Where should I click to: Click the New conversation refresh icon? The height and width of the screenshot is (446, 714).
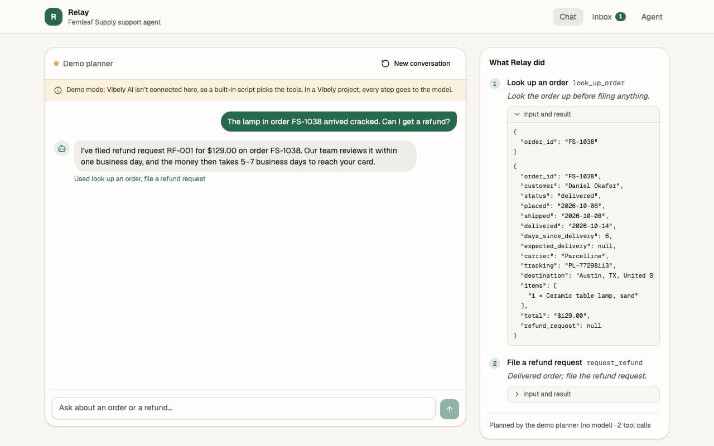[385, 64]
